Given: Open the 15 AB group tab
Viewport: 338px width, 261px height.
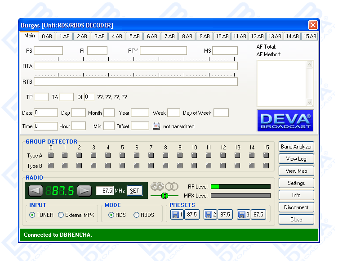Looking at the screenshot, I should tap(309, 36).
